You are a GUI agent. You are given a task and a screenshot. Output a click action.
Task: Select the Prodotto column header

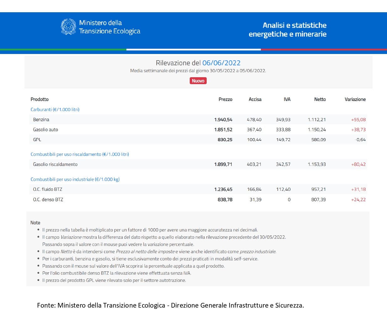[x=40, y=99]
